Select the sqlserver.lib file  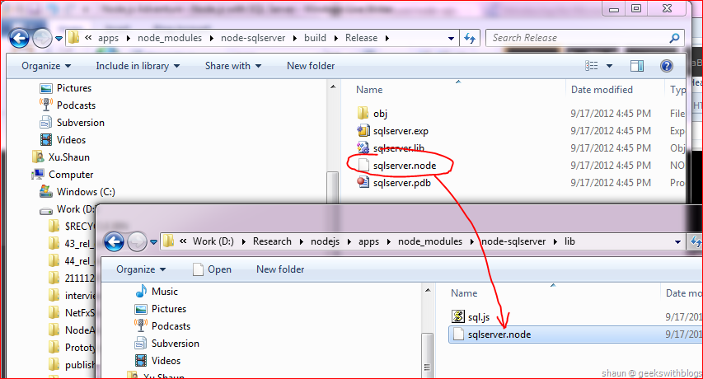[x=391, y=148]
